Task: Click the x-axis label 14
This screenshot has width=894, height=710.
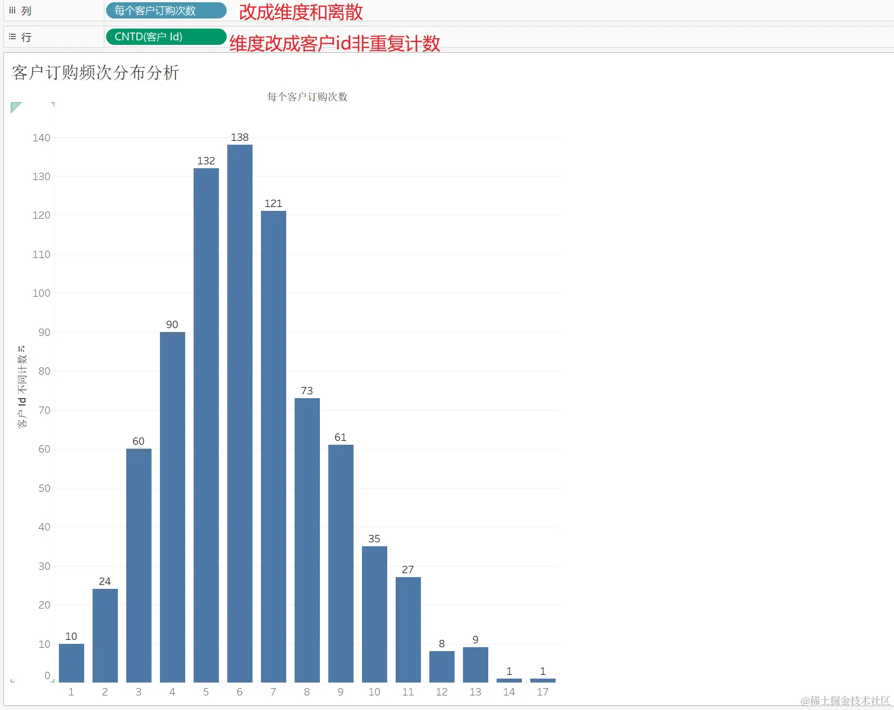Action: click(x=509, y=692)
